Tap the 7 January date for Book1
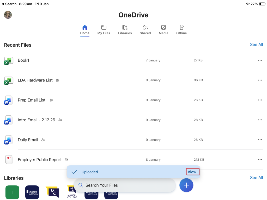The width and height of the screenshot is (267, 200). (x=153, y=60)
